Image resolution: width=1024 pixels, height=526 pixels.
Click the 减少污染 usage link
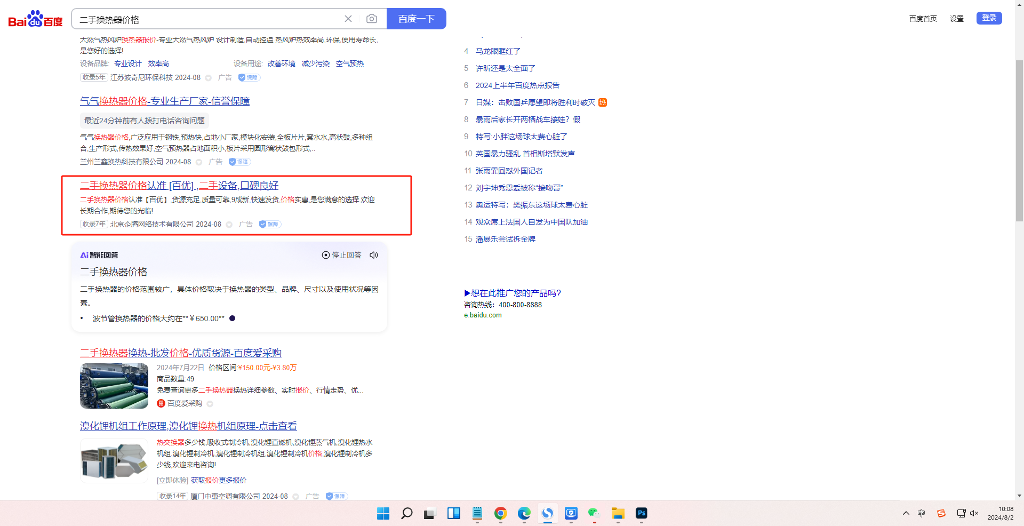(316, 63)
